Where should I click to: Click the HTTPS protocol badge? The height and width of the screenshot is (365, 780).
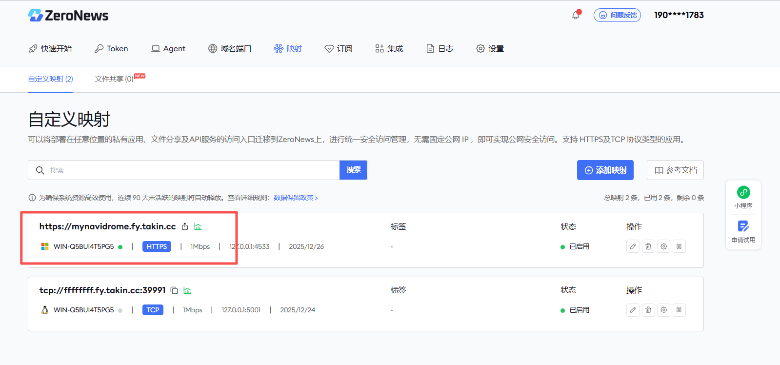click(157, 246)
